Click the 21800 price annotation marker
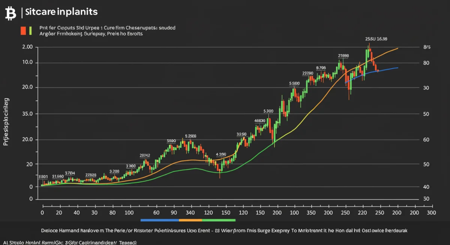This screenshot has height=245, width=450. point(343,55)
